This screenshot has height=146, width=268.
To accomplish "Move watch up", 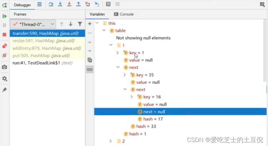I will [90, 42].
